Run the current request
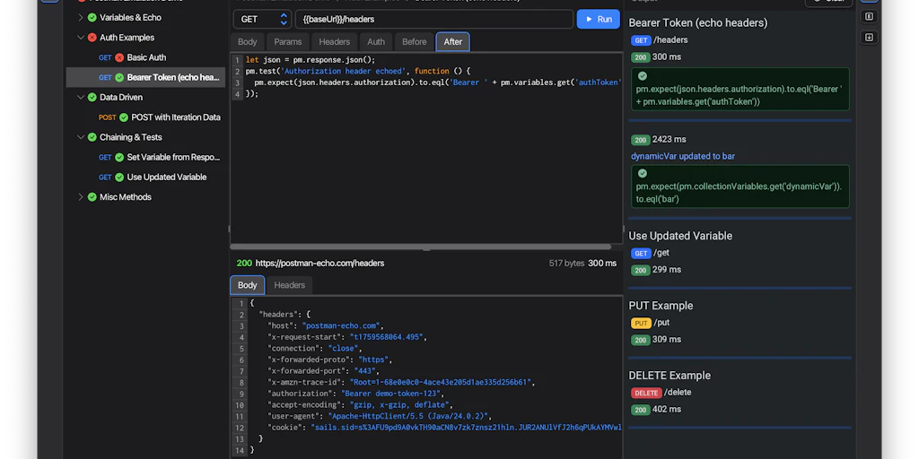Viewport: 919px width, 459px height. click(x=598, y=19)
